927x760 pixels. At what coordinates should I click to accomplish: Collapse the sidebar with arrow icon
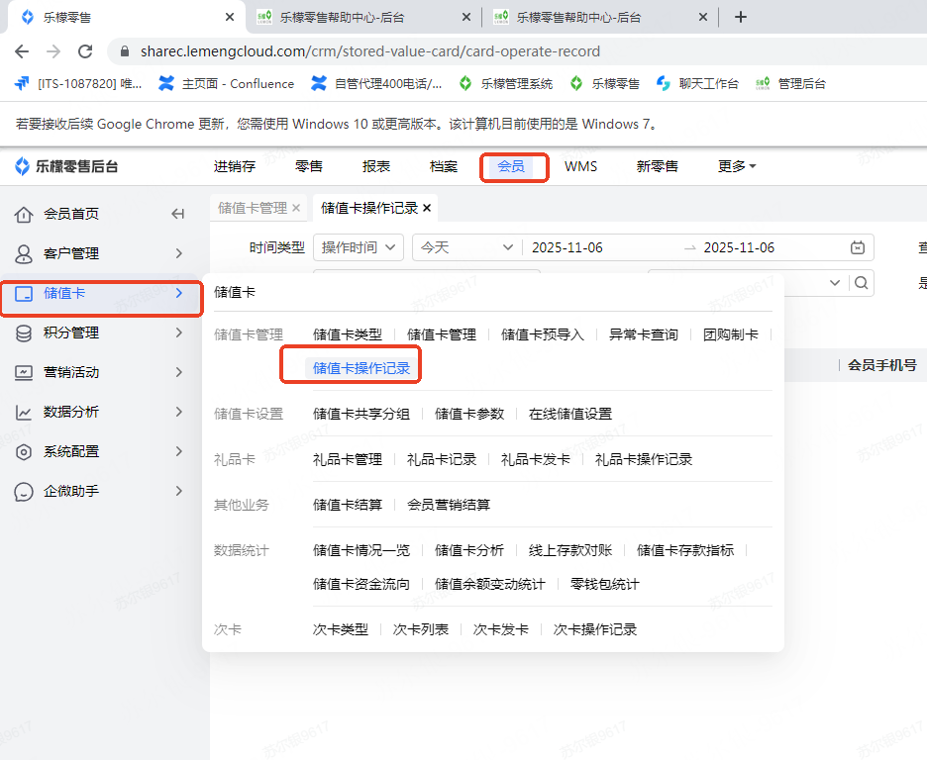(x=177, y=214)
